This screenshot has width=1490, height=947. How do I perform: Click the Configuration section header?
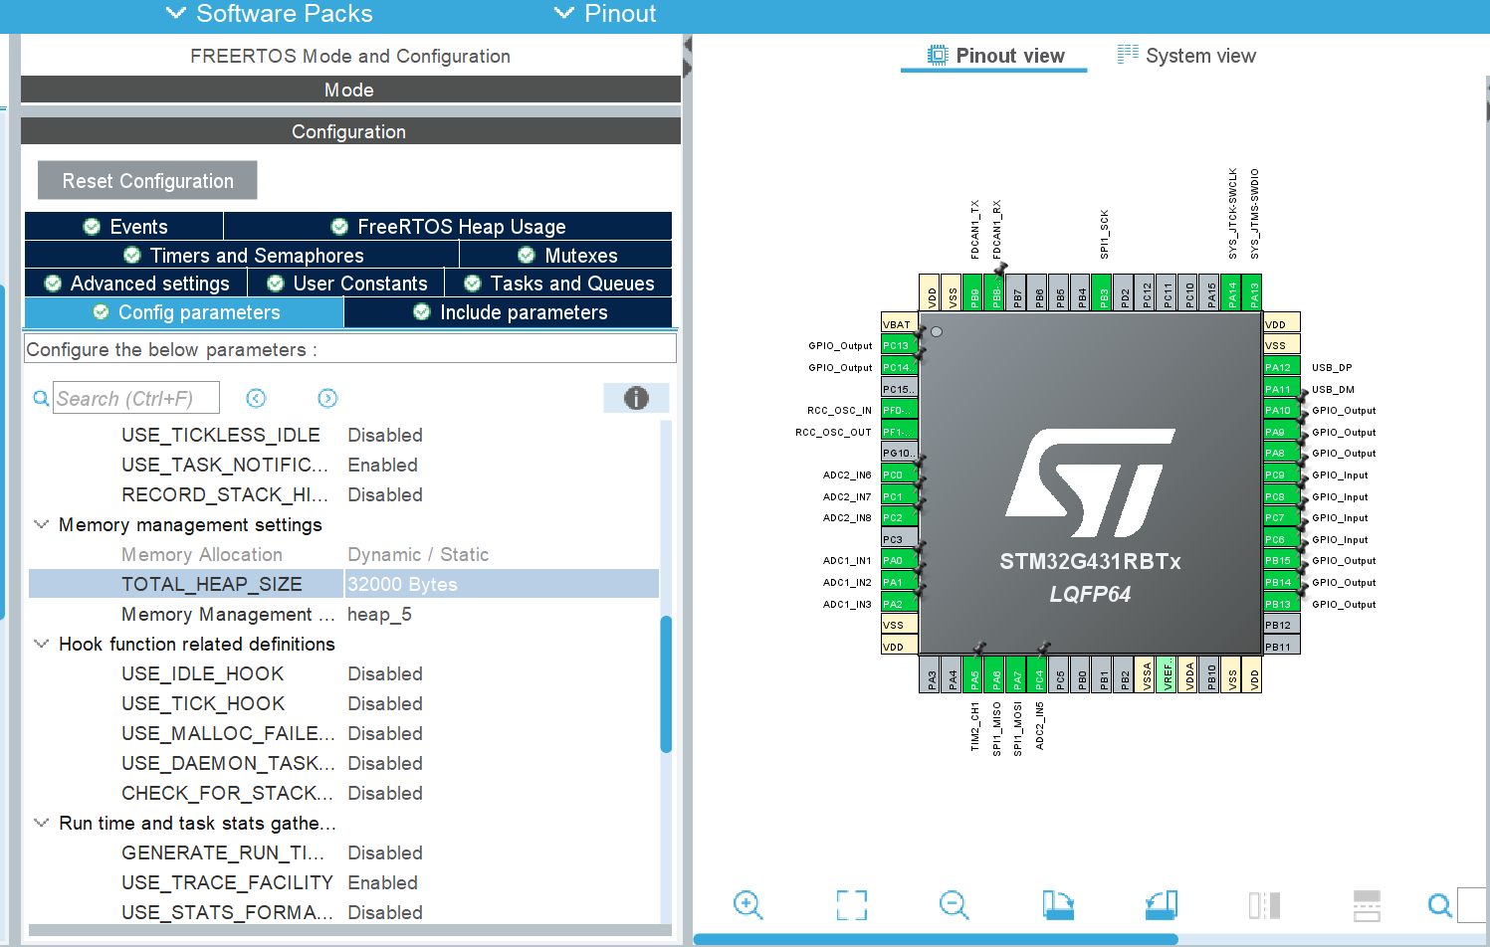[350, 131]
